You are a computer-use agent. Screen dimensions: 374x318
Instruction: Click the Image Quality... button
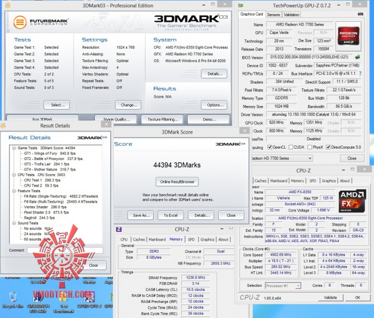(x=116, y=120)
